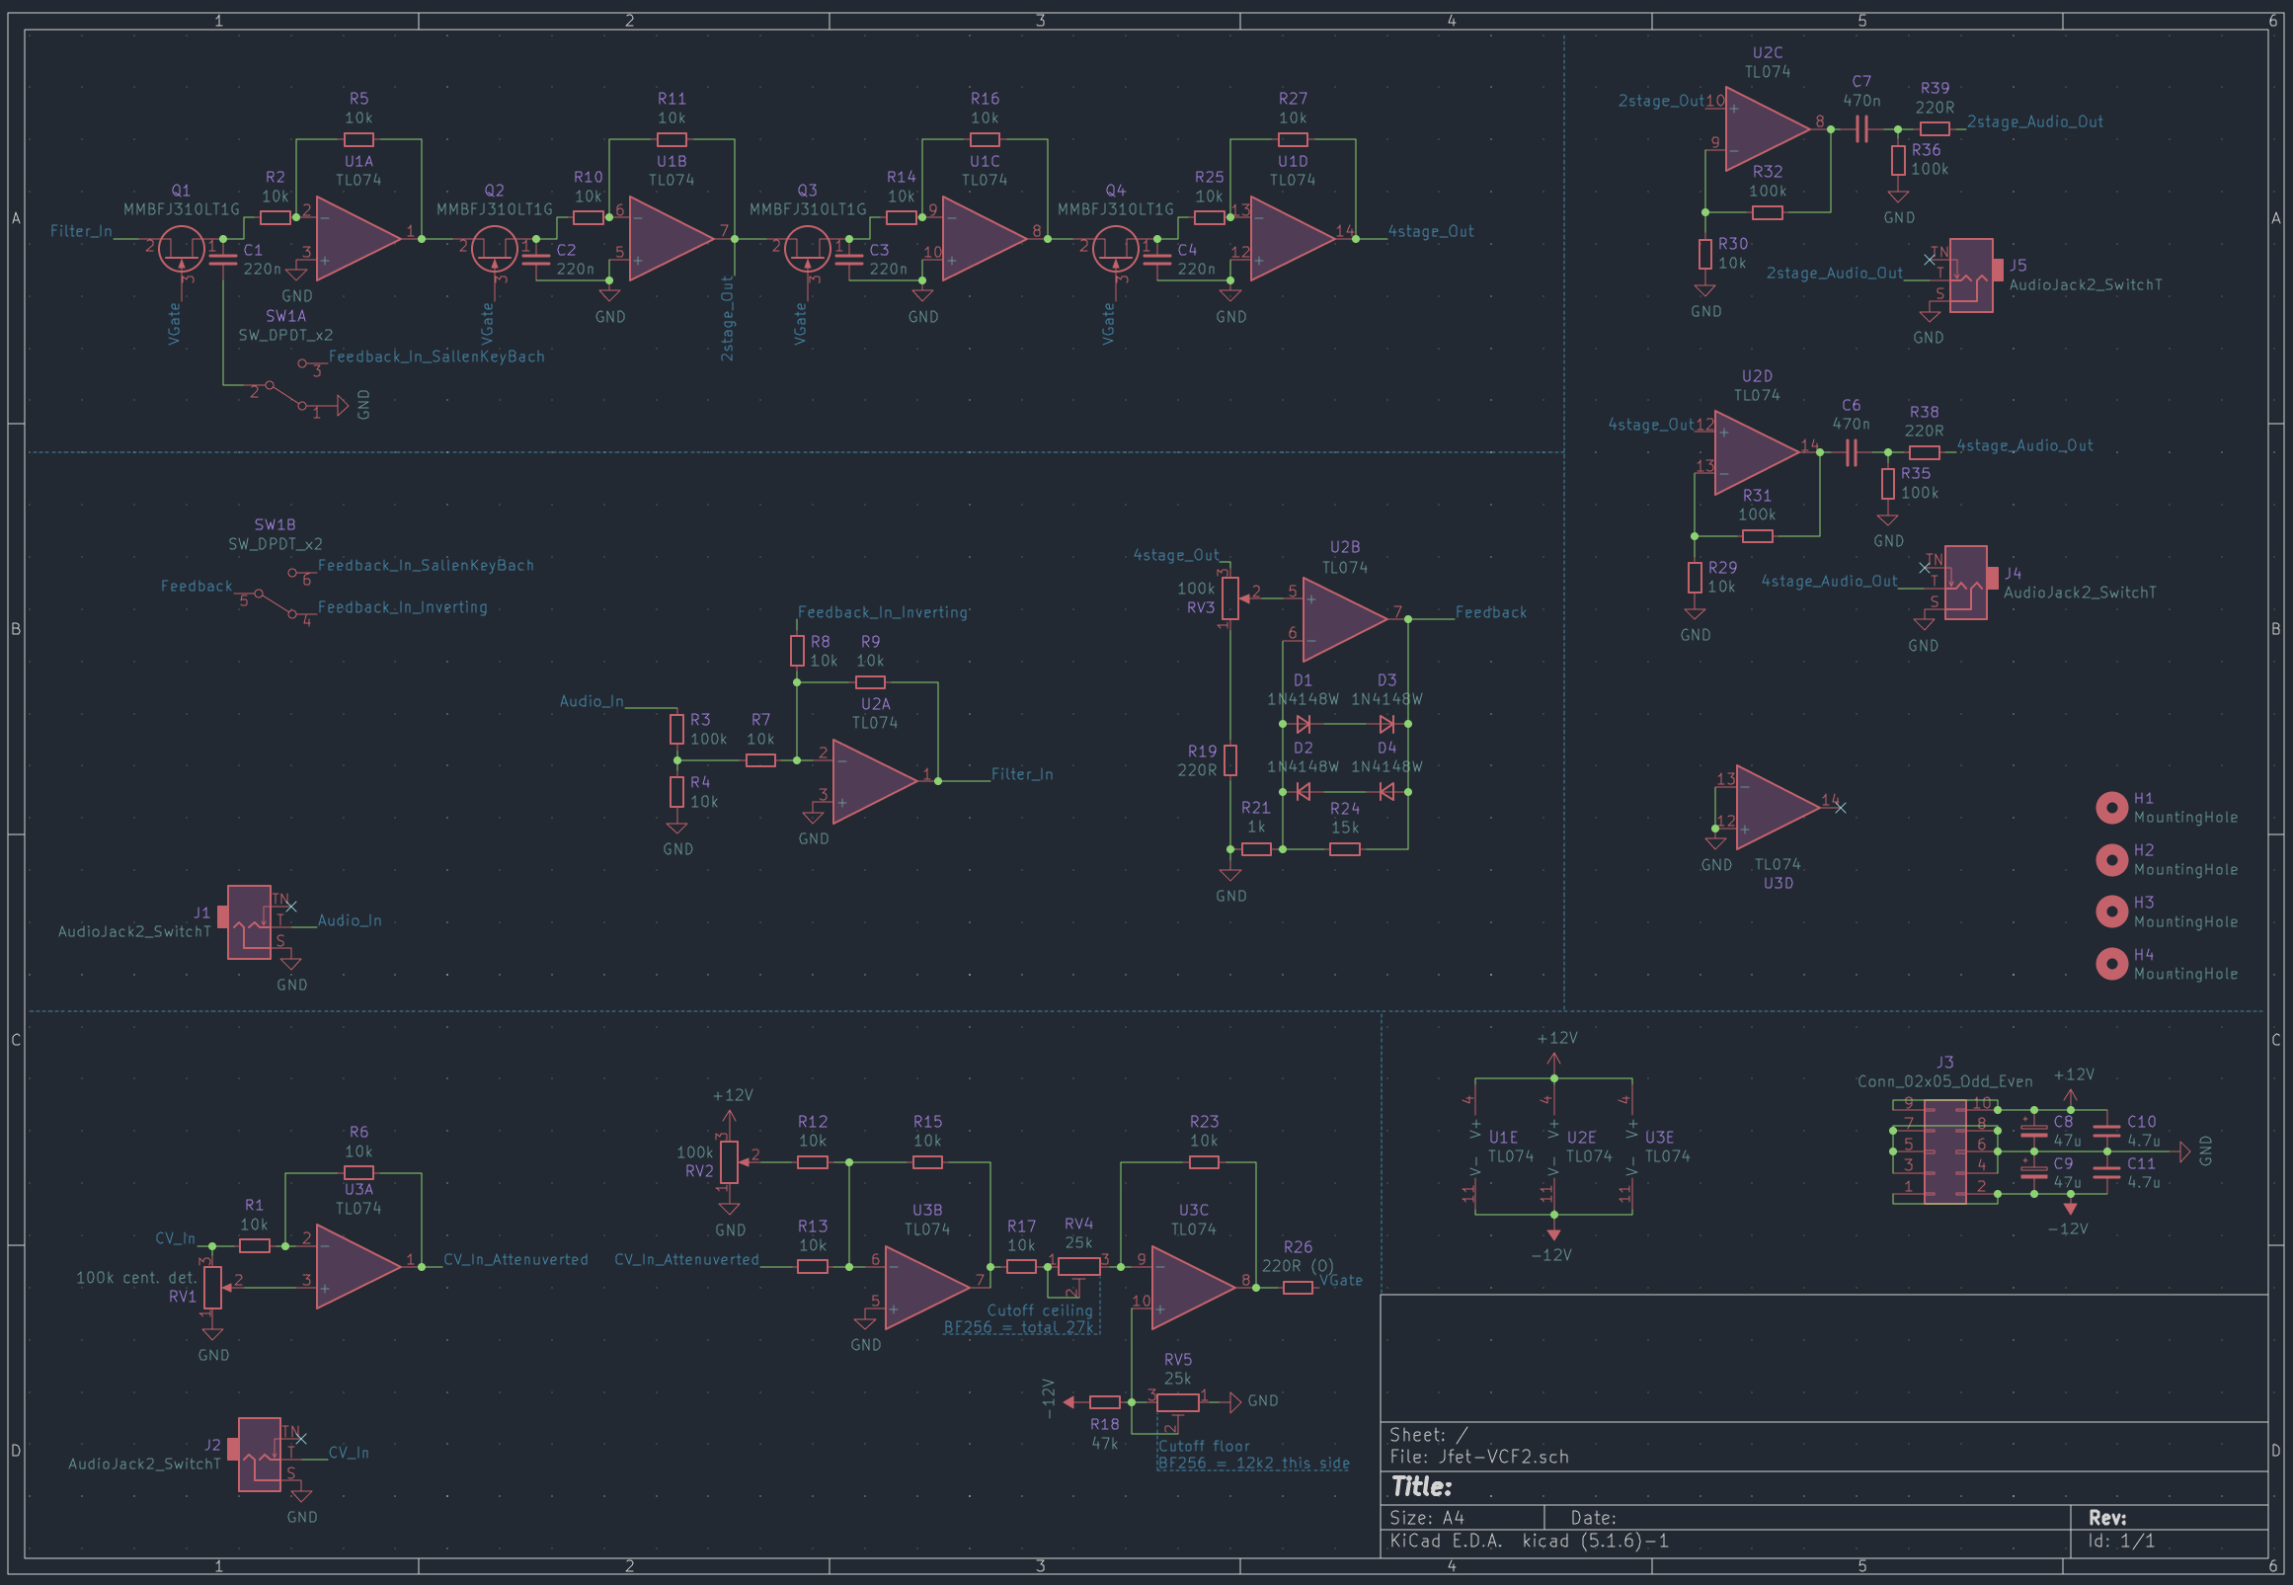
Task: Select the 4stage_Audio_Out label after R38
Action: 2024,446
